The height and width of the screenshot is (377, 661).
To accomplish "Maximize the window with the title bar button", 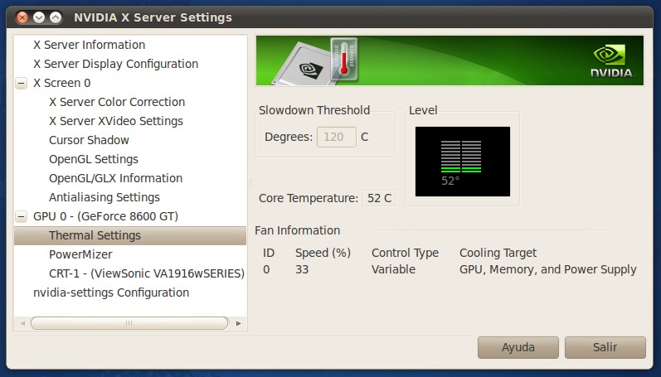I will click(56, 17).
